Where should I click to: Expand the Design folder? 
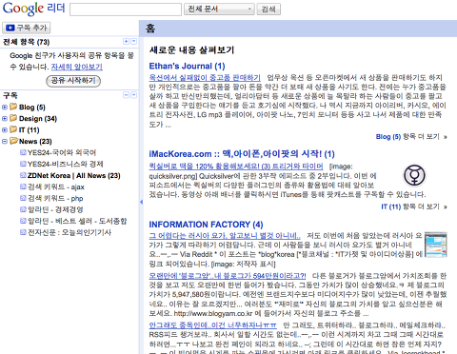pyautogui.click(x=5, y=119)
